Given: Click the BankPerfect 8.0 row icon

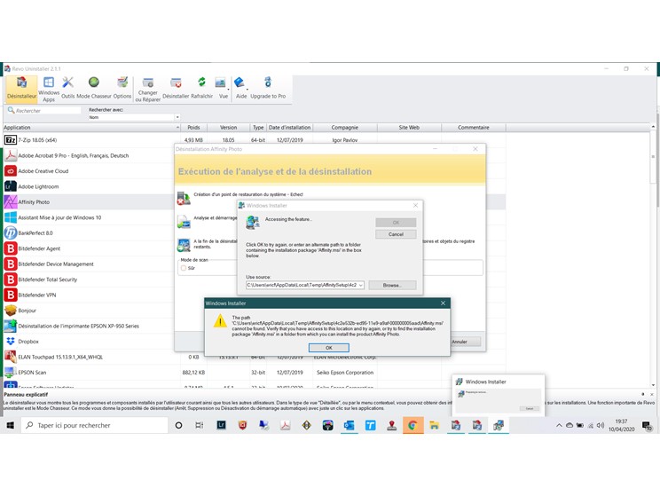Looking at the screenshot, I should coord(11,232).
